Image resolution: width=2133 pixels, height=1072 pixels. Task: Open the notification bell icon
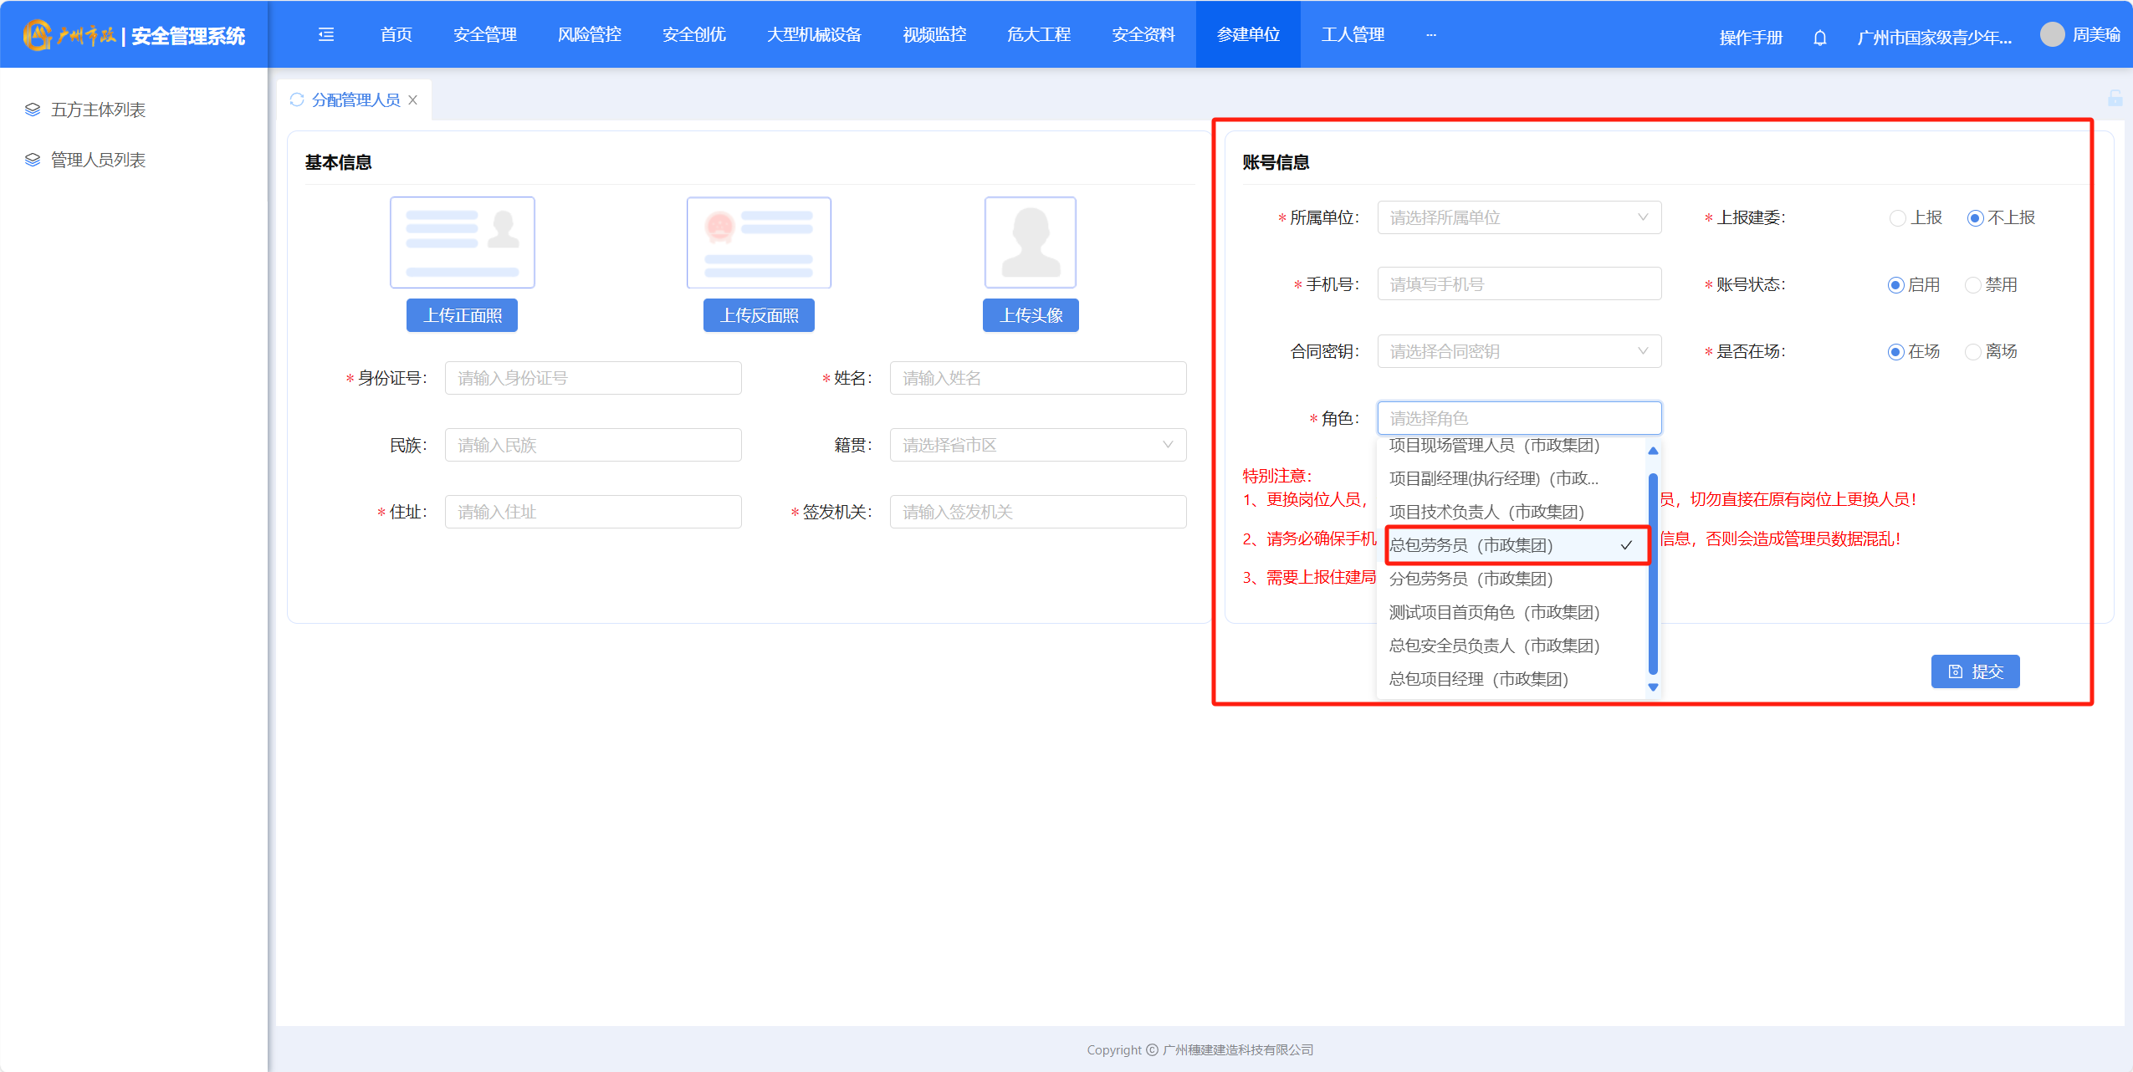tap(1819, 38)
